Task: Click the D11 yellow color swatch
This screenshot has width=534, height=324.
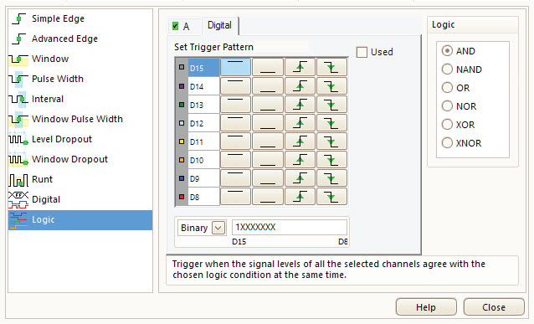Action: 182,141
